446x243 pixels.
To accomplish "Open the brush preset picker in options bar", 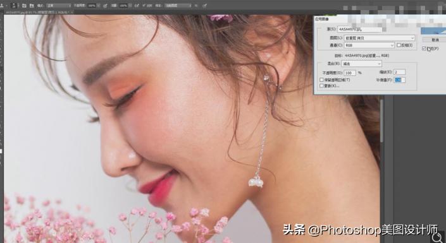I will (x=14, y=6).
